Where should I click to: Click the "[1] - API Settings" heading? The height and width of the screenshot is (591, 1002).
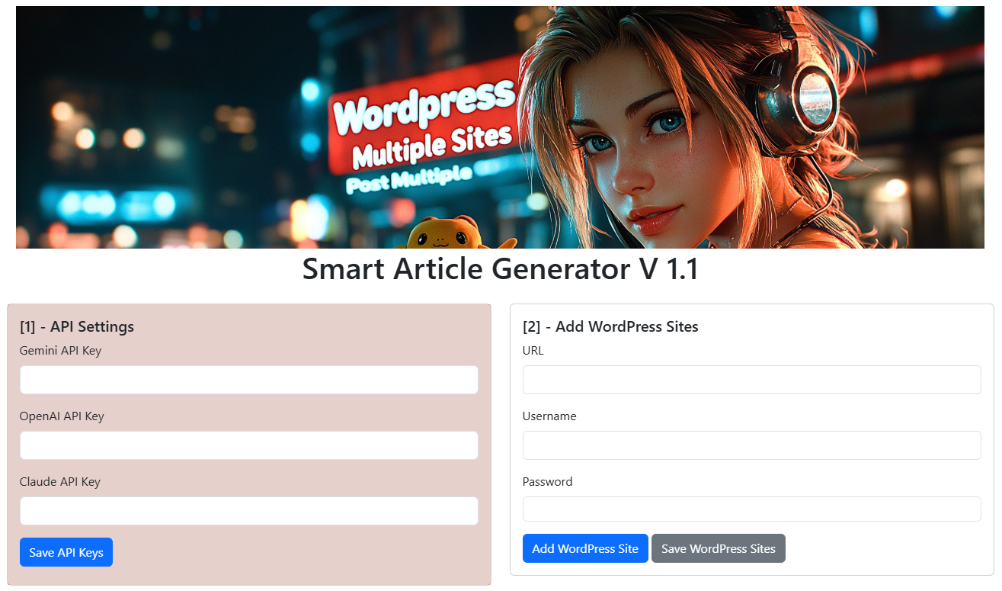pyautogui.click(x=77, y=326)
